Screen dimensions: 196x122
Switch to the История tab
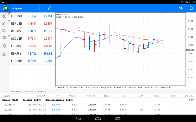tap(29, 91)
